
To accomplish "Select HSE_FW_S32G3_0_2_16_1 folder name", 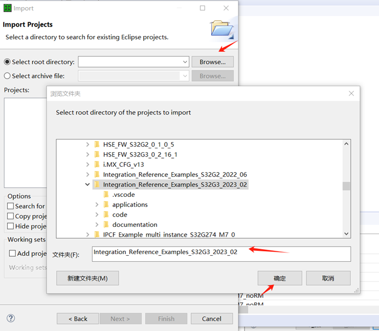I will [x=140, y=154].
